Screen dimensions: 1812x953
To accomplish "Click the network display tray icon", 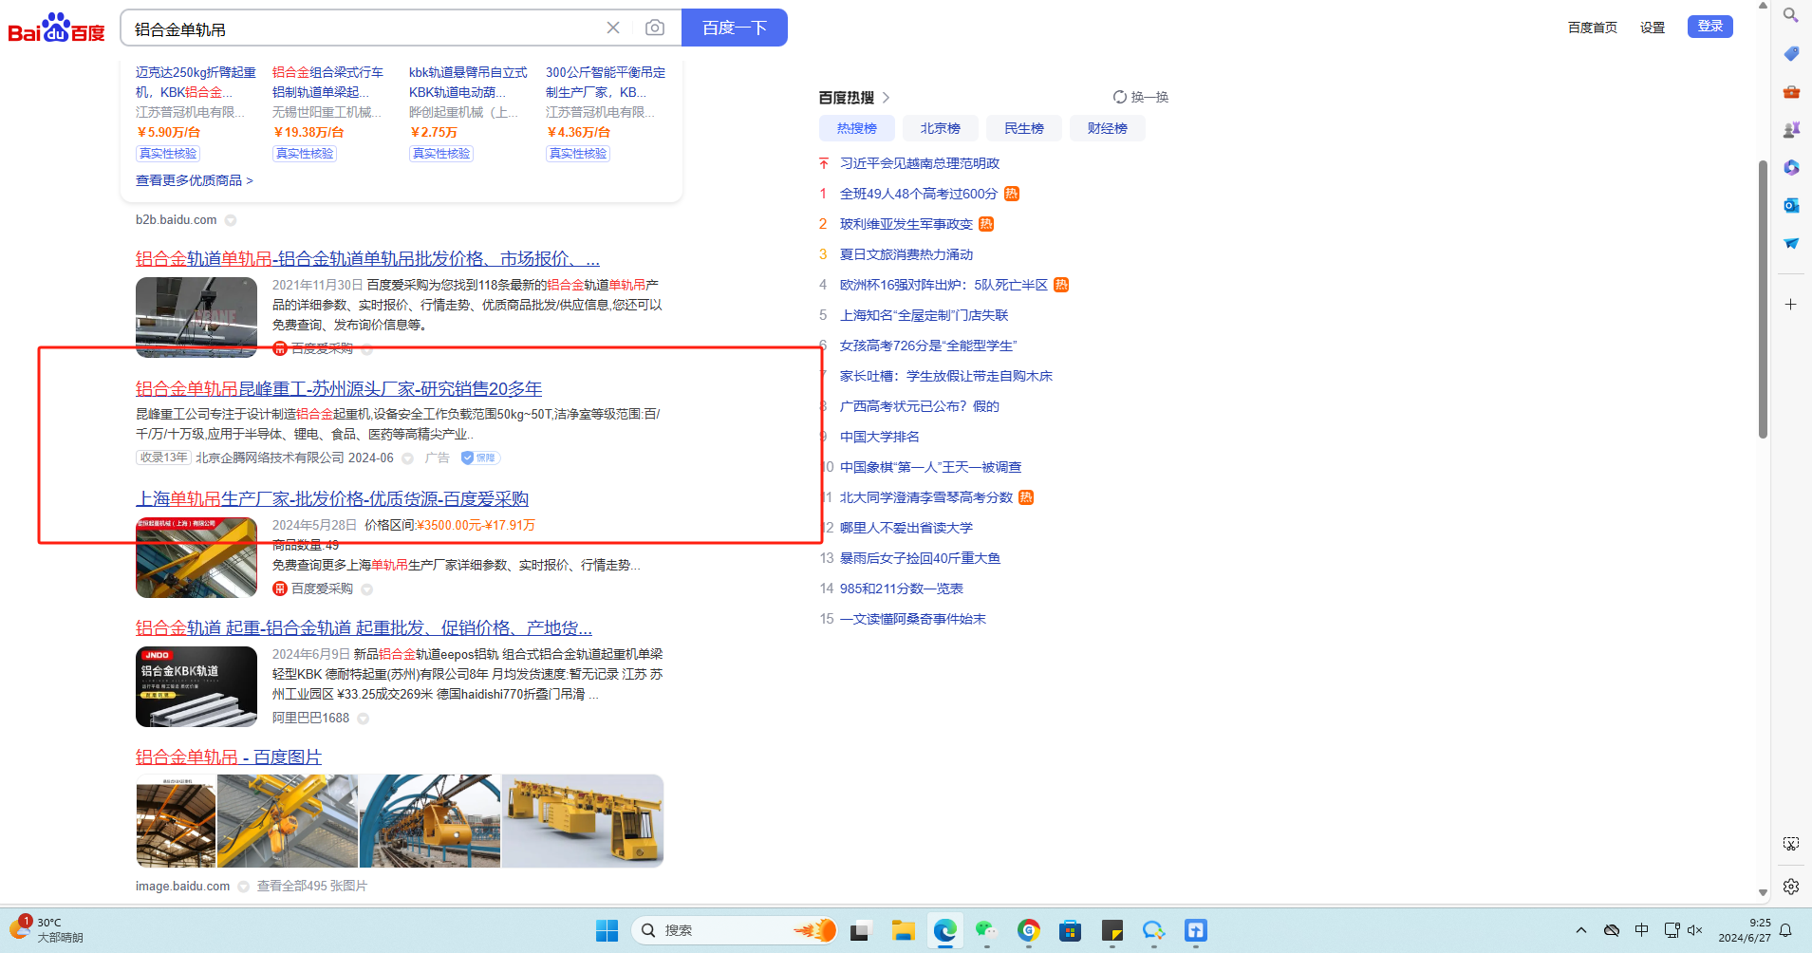I will [x=1672, y=930].
